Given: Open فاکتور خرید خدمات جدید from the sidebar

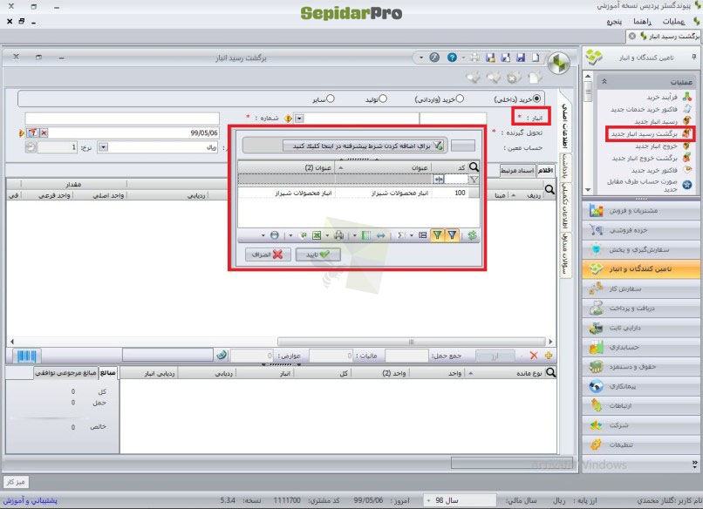Looking at the screenshot, I should 651,109.
